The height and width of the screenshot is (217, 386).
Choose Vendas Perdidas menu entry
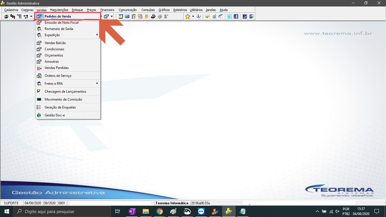pos(68,68)
